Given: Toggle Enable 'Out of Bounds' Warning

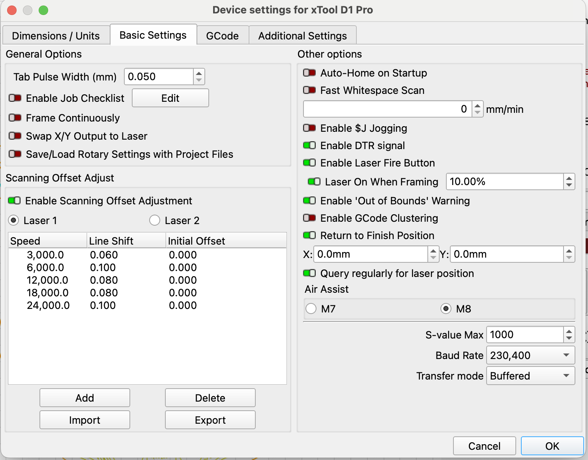Looking at the screenshot, I should [x=309, y=200].
